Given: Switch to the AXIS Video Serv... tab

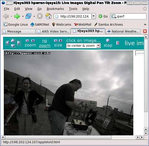Looking at the screenshot, I should [53, 31].
